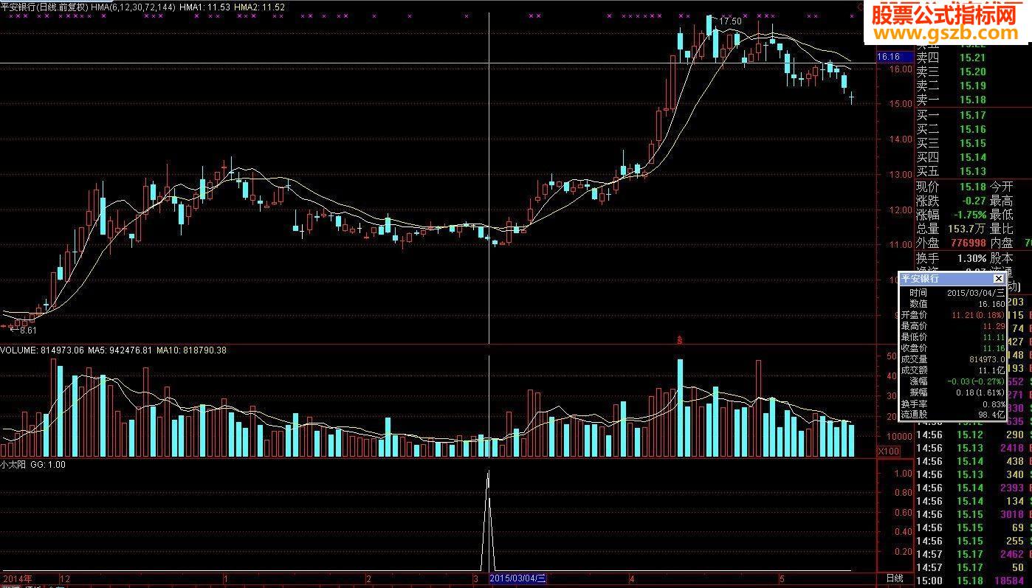The image size is (1032, 588).
Task: Click the 8.61 low price label
Action: click(x=27, y=331)
